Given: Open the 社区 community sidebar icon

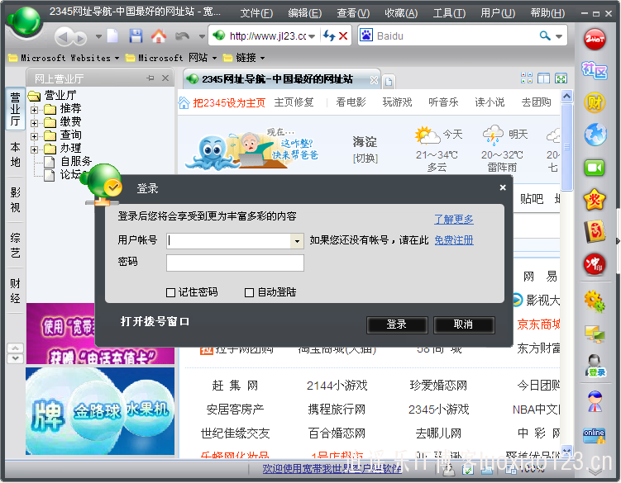Looking at the screenshot, I should 595,71.
